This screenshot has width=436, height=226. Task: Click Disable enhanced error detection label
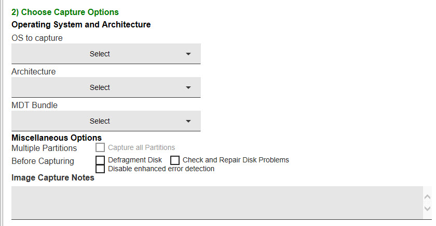161,169
